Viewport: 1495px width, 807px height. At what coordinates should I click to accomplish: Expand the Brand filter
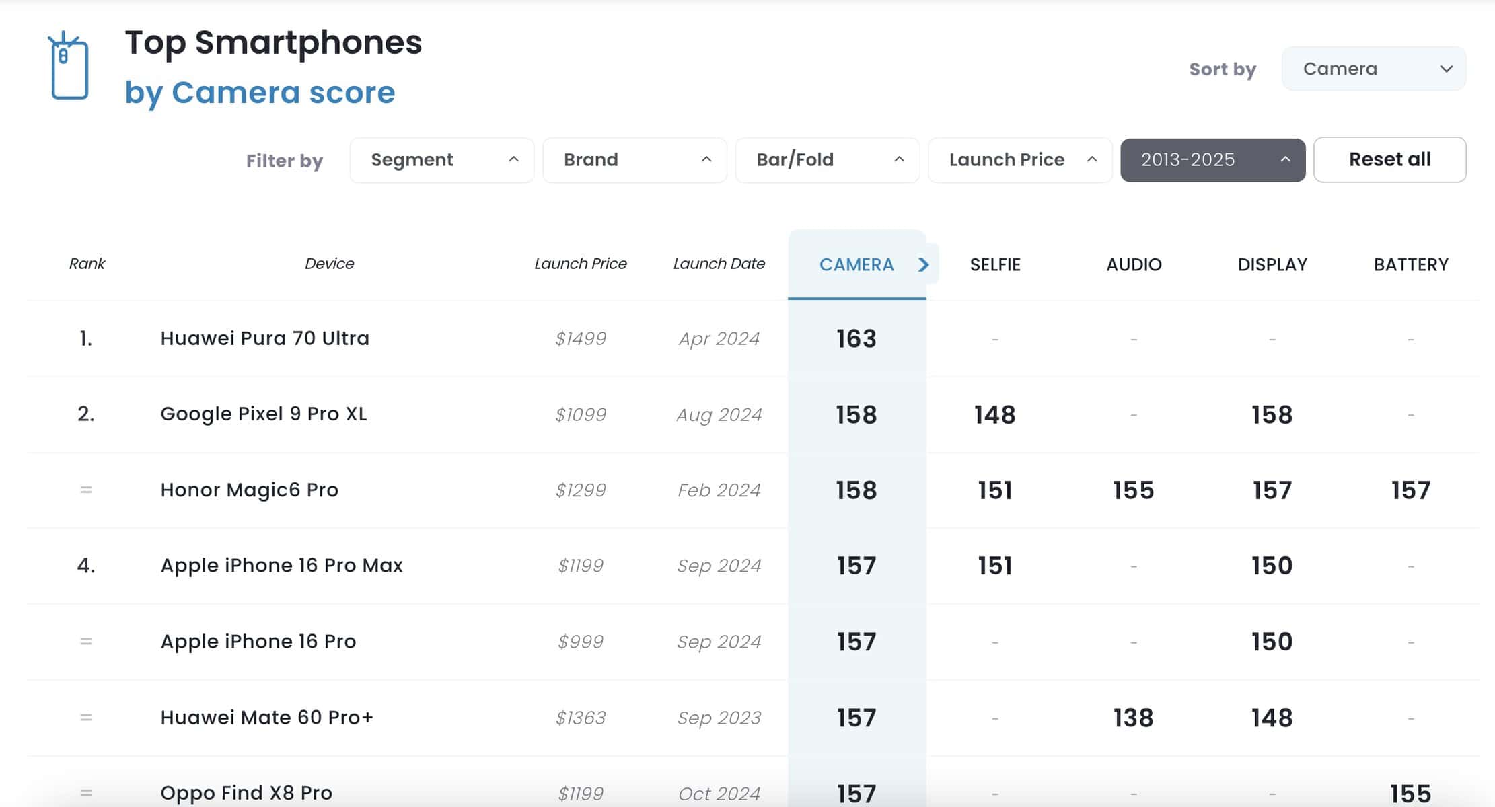click(634, 160)
